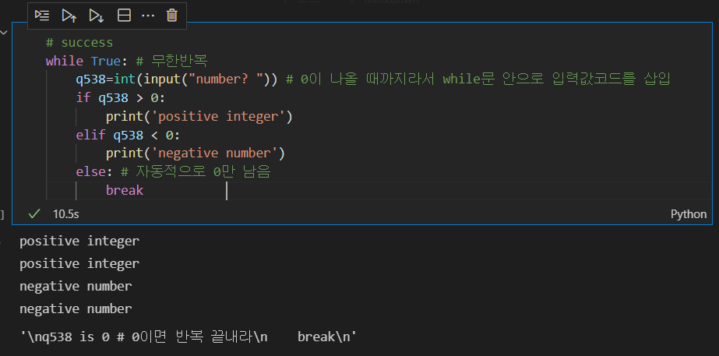Click the 10.5s execution time
The height and width of the screenshot is (356, 719).
tap(65, 214)
